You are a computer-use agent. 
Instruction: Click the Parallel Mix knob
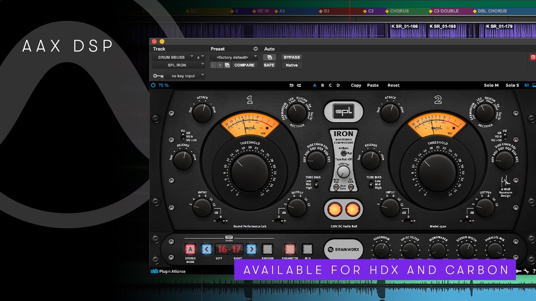click(495, 251)
